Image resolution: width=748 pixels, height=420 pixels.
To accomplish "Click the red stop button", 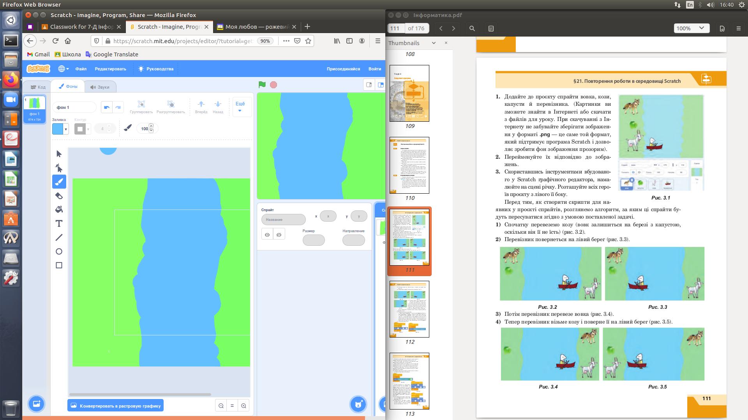I will click(x=273, y=85).
